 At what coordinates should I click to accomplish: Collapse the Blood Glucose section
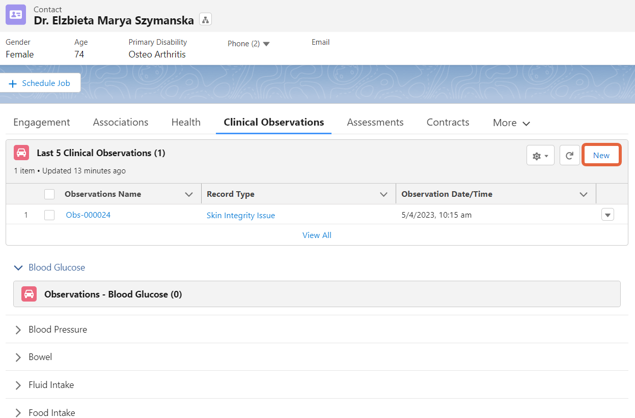tap(19, 267)
